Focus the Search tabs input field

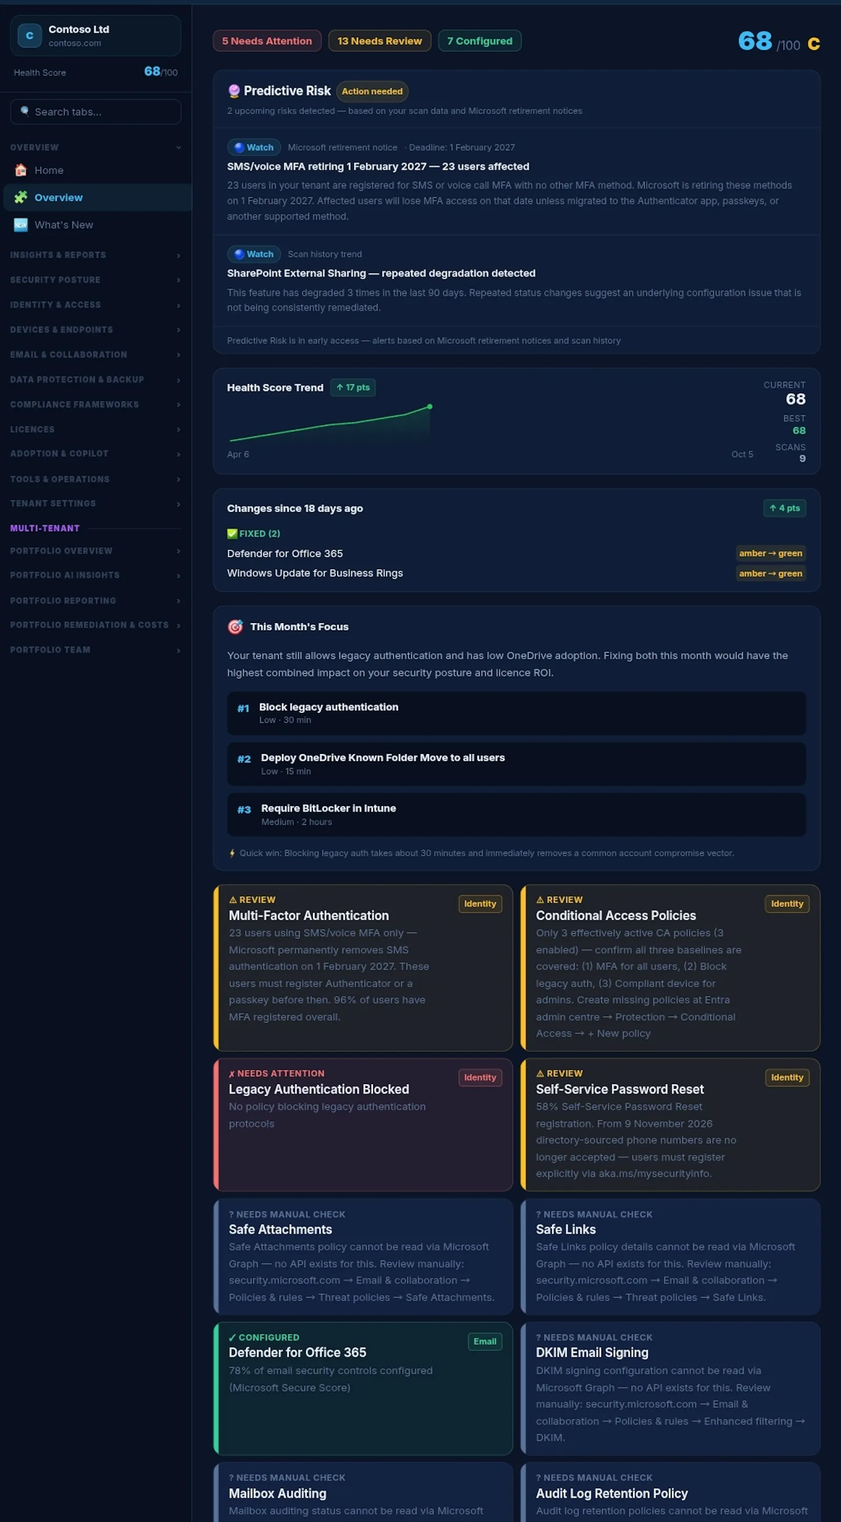point(96,111)
